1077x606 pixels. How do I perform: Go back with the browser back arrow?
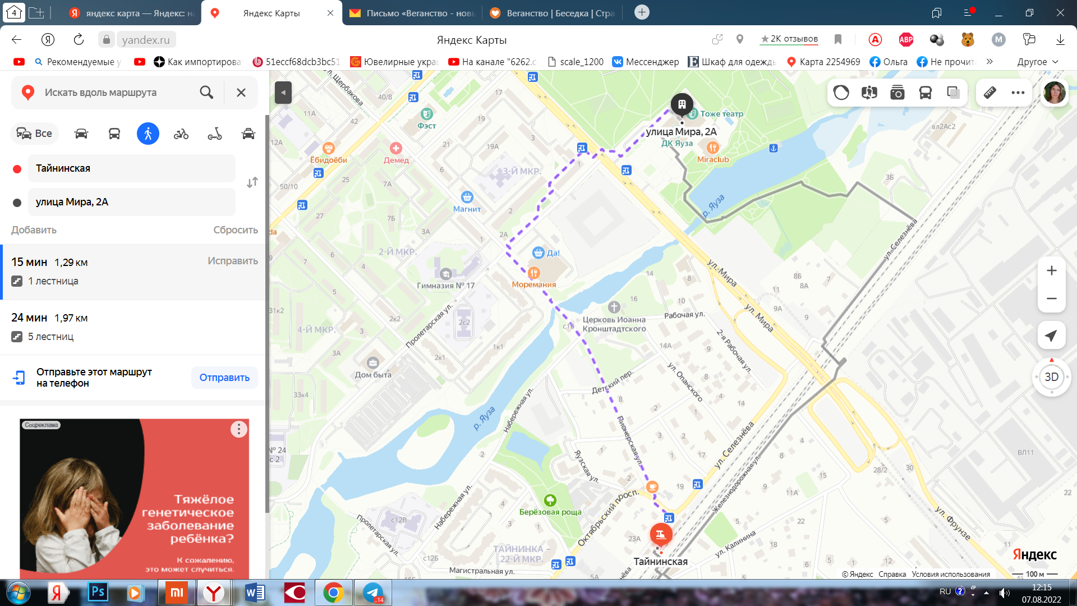(x=16, y=39)
